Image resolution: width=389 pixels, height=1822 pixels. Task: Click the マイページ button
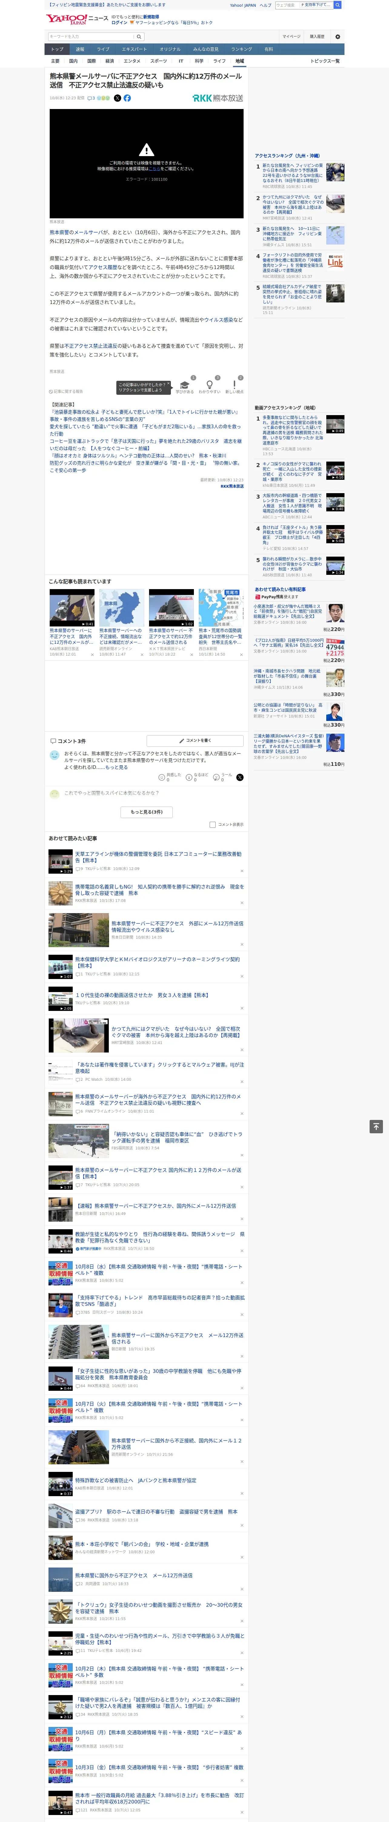coord(291,36)
